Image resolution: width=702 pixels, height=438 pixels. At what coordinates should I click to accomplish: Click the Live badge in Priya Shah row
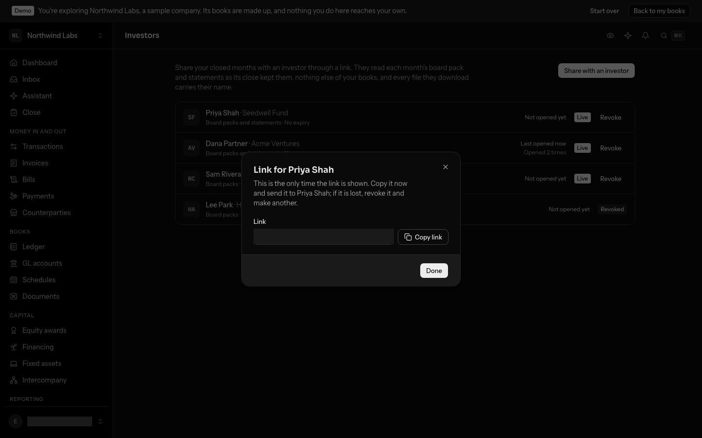[582, 117]
